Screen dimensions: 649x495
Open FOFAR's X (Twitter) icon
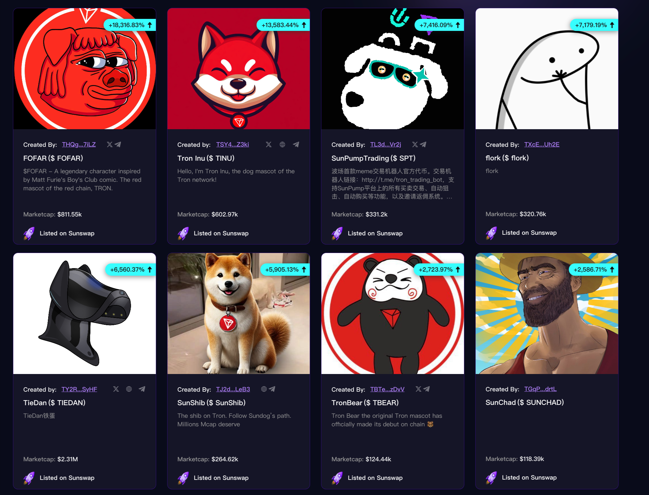[110, 144]
